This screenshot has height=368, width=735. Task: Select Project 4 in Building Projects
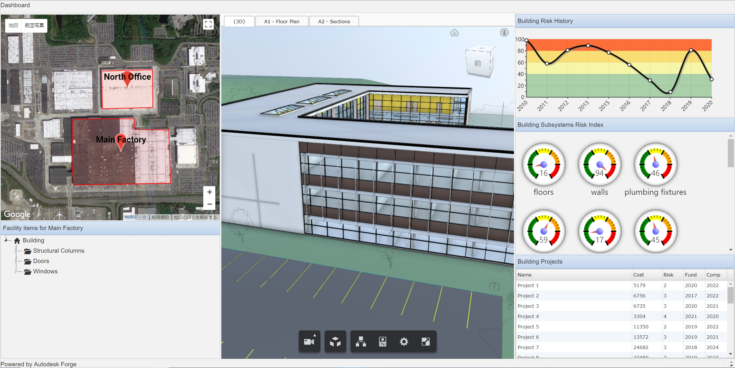click(528, 316)
